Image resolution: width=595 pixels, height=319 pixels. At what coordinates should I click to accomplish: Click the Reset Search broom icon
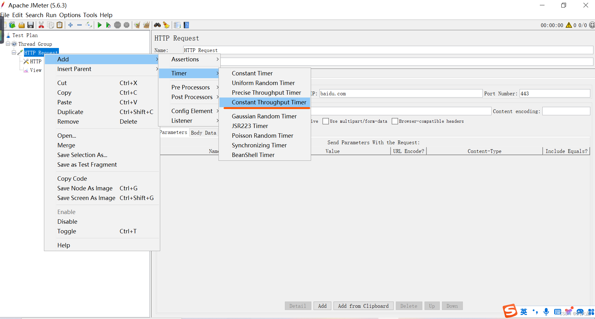[166, 25]
